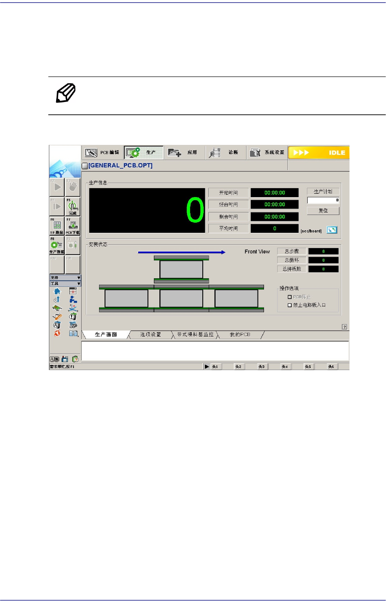
Task: Expand the 文件 dropdown panel
Action: [x=65, y=278]
